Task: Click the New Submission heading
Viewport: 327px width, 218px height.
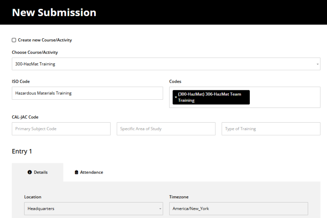Action: [54, 13]
